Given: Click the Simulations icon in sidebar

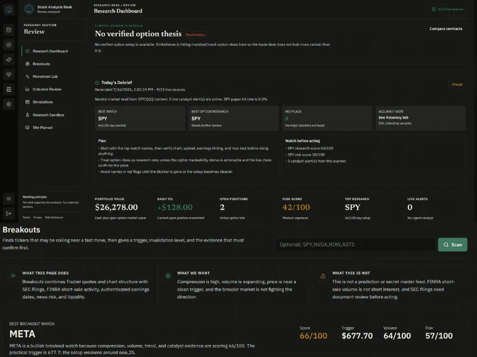Looking at the screenshot, I should pos(27,102).
